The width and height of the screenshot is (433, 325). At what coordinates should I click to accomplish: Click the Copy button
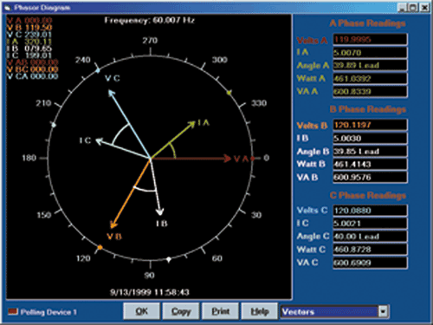click(181, 311)
